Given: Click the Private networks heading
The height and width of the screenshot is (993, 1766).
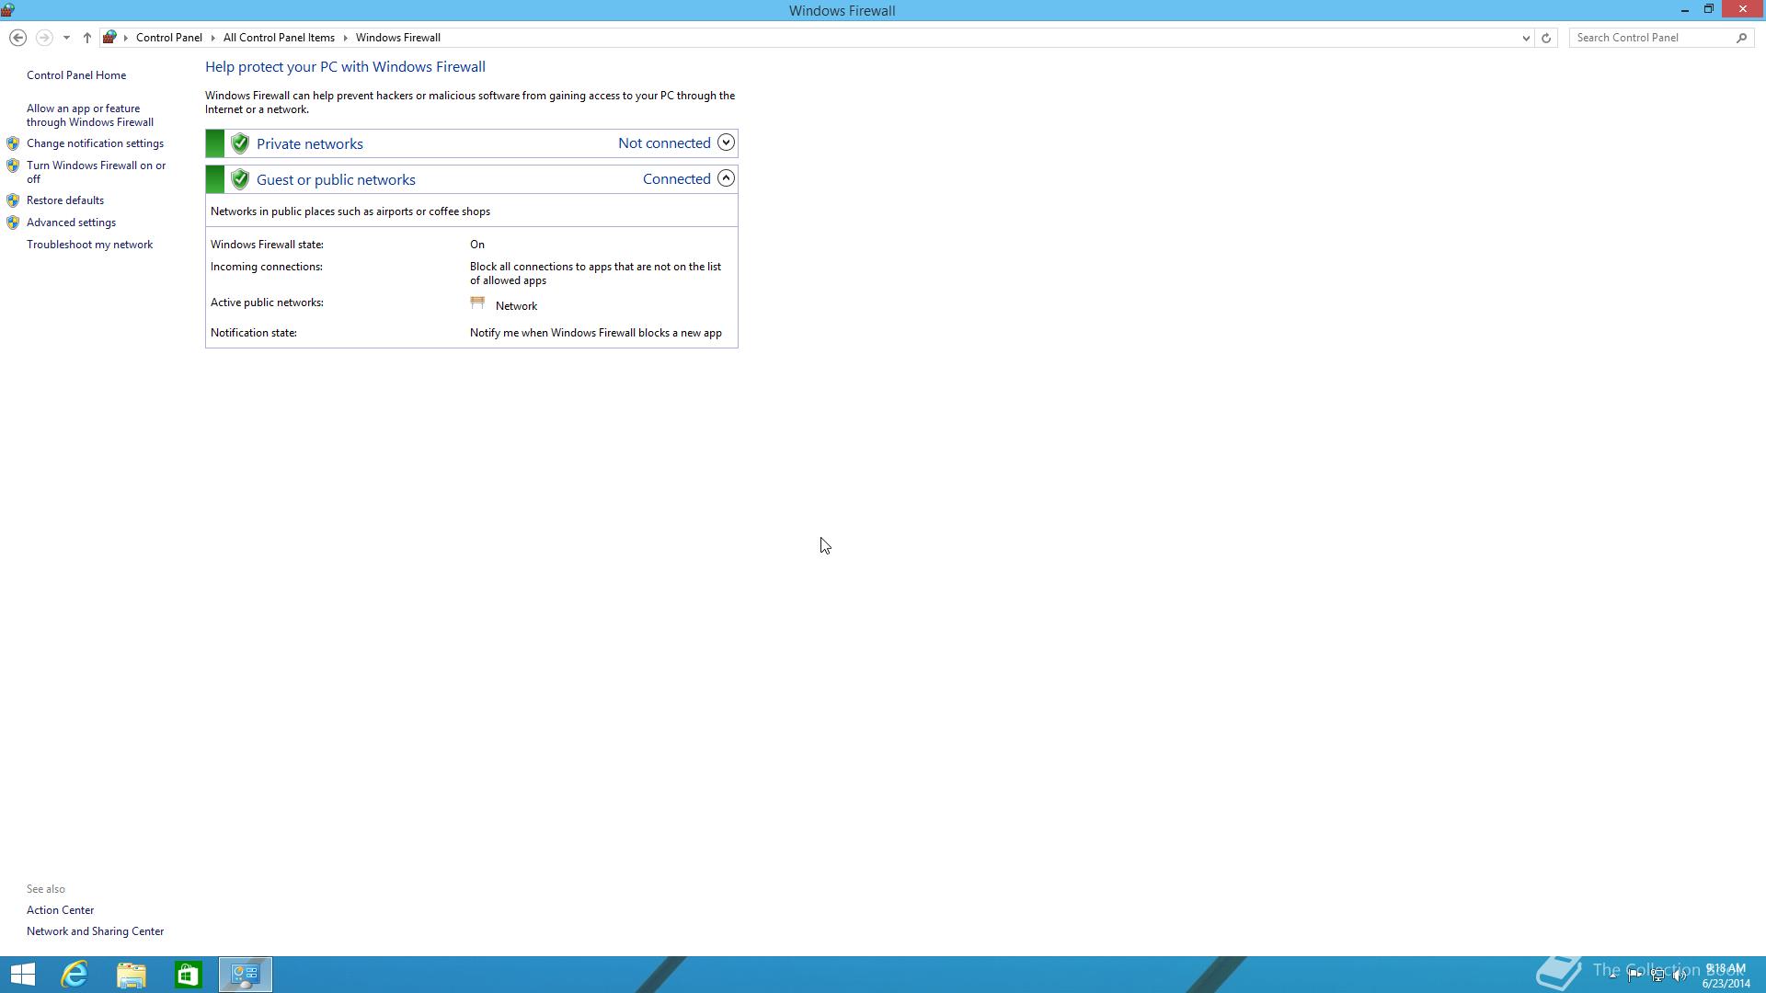Looking at the screenshot, I should point(310,143).
